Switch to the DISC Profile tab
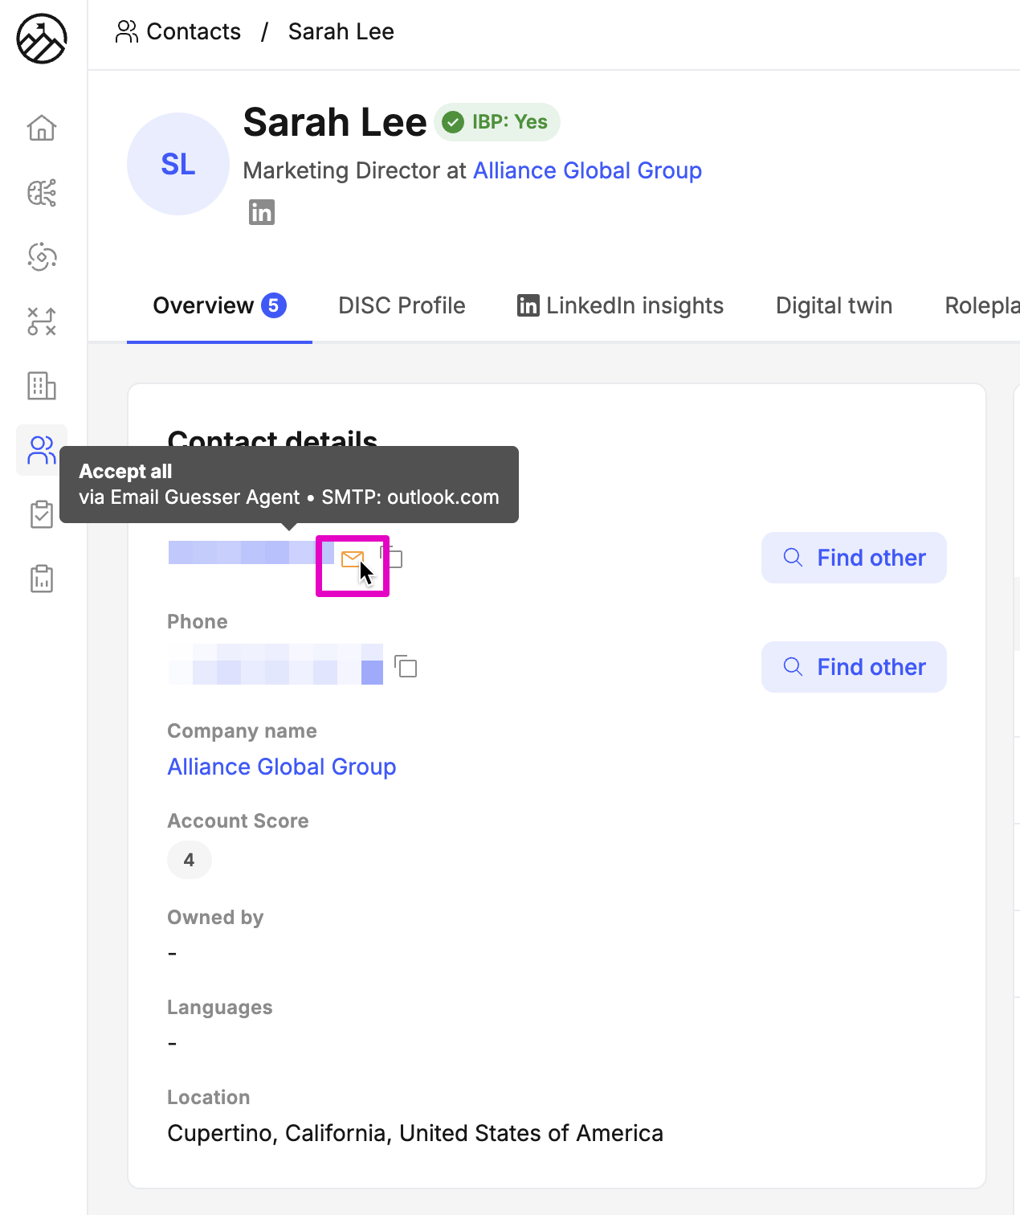 [402, 305]
